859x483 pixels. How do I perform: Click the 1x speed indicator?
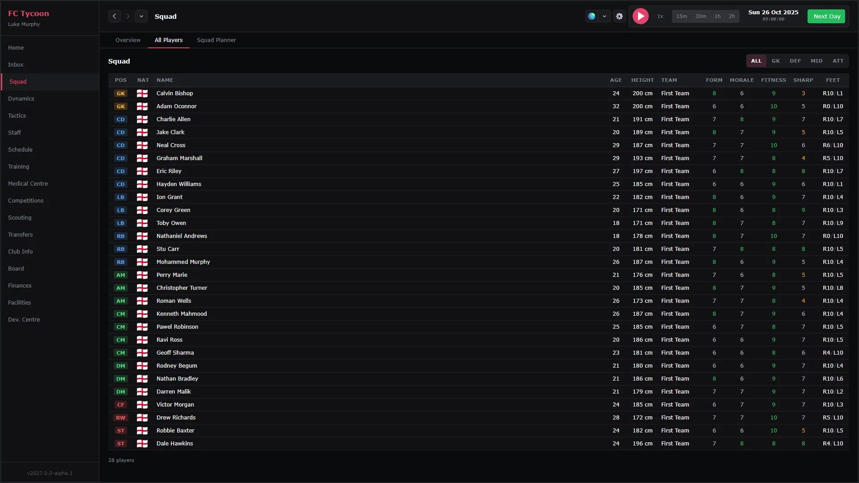coord(660,16)
